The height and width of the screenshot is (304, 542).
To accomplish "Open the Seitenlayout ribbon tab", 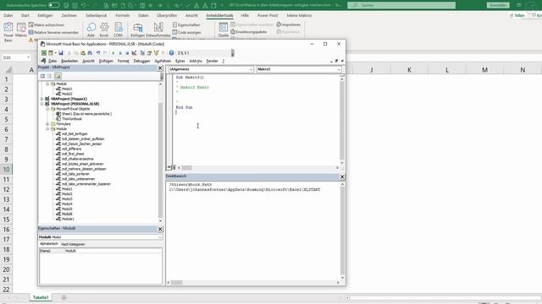I will click(96, 15).
